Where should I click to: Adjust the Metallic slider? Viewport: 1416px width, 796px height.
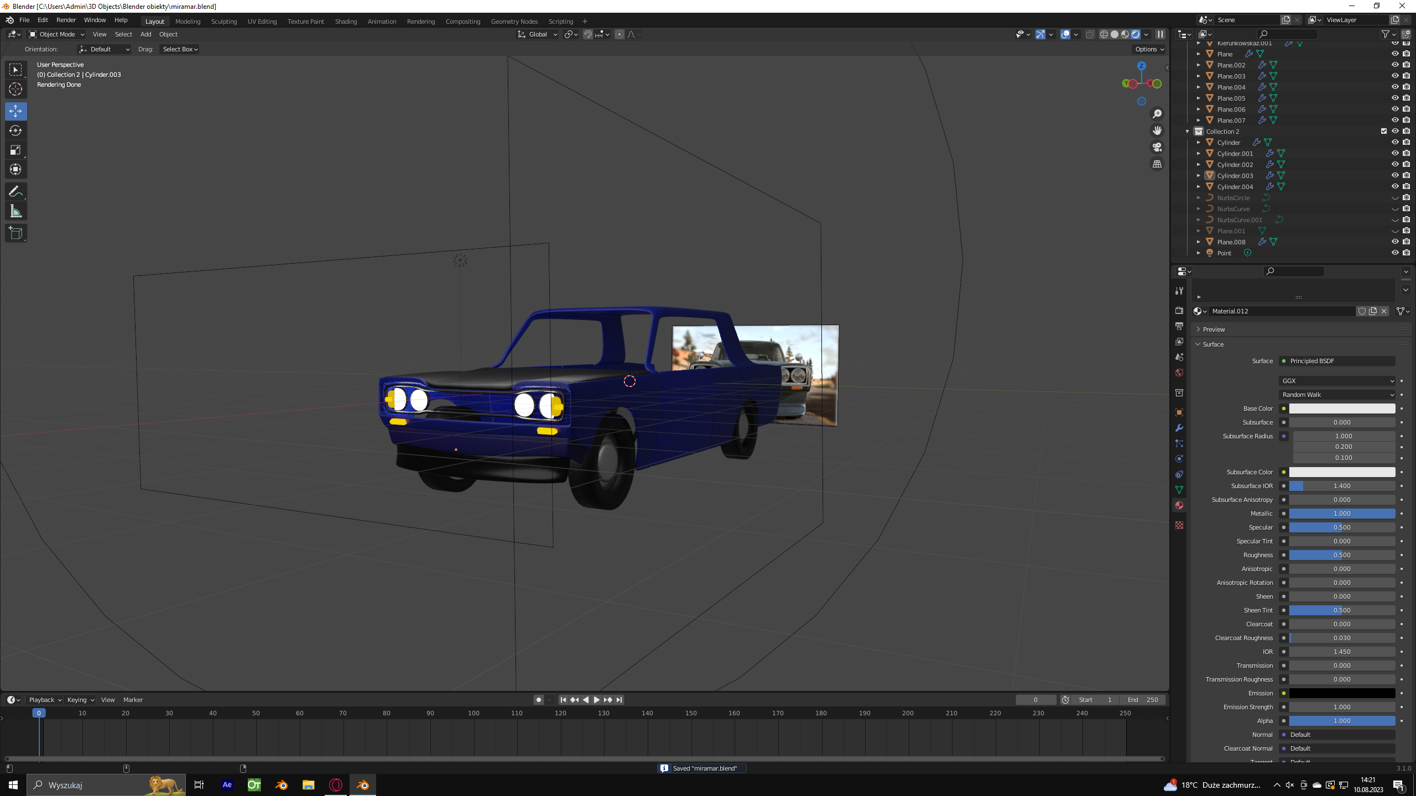1342,514
